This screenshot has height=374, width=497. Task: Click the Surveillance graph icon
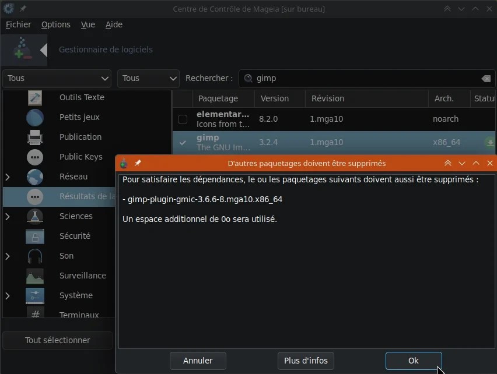[35, 276]
